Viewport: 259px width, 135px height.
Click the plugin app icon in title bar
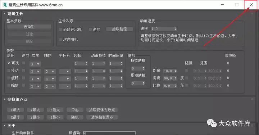(x=5, y=5)
